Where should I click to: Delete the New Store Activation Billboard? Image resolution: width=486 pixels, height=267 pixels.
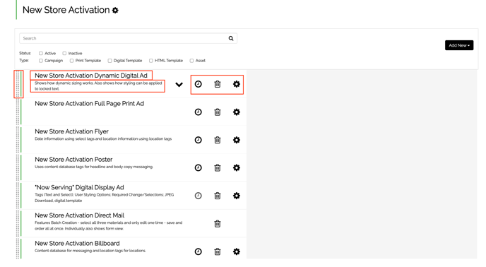[x=218, y=251]
